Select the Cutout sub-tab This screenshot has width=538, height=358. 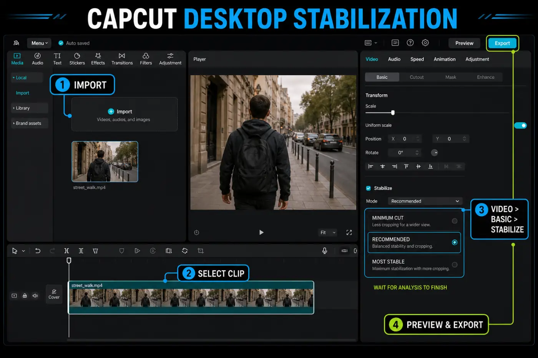pyautogui.click(x=417, y=77)
